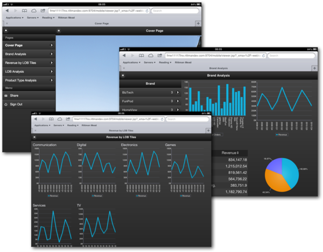Click chevron on LOB Analysis row
The height and width of the screenshot is (252, 323).
pos(52,72)
